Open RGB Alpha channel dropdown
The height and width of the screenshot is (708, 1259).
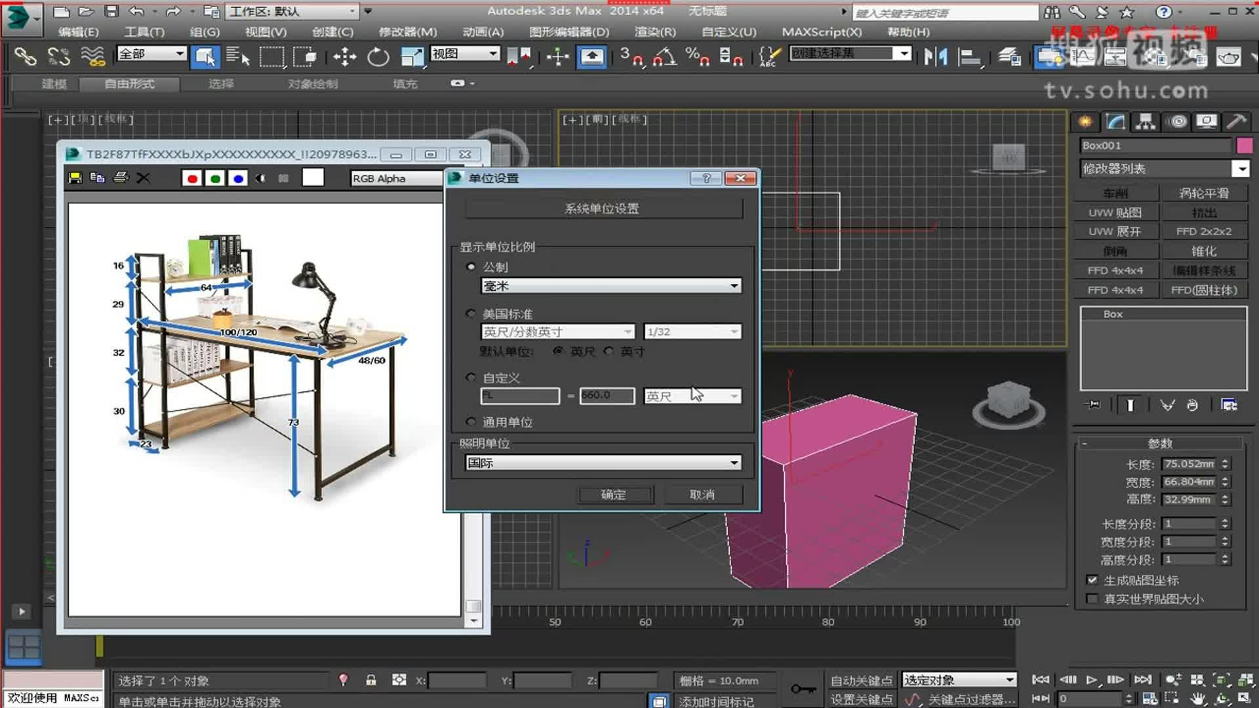point(397,178)
